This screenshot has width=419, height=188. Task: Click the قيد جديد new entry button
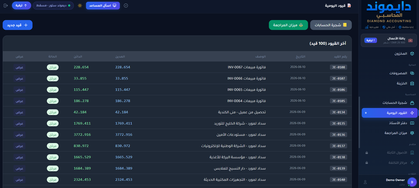pos(18,25)
